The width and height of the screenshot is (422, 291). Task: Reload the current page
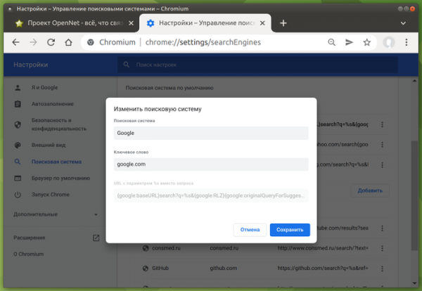coord(50,42)
